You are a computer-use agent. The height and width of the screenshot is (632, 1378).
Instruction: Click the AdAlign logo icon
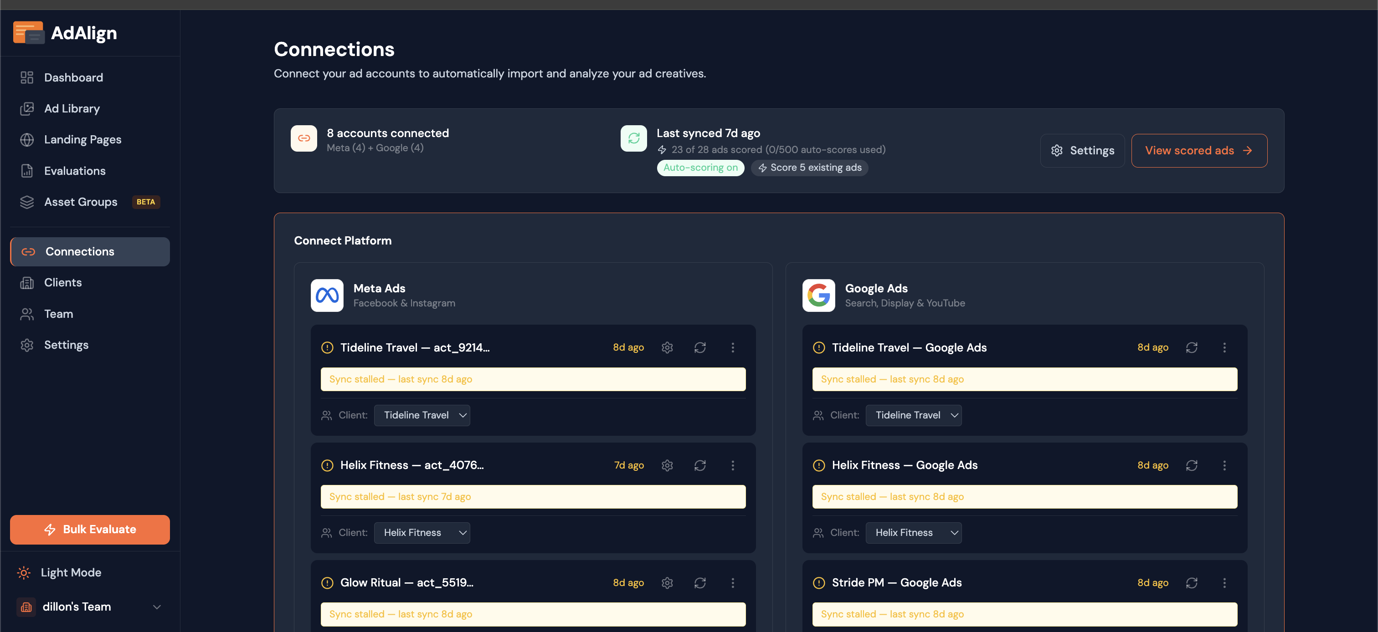[28, 33]
